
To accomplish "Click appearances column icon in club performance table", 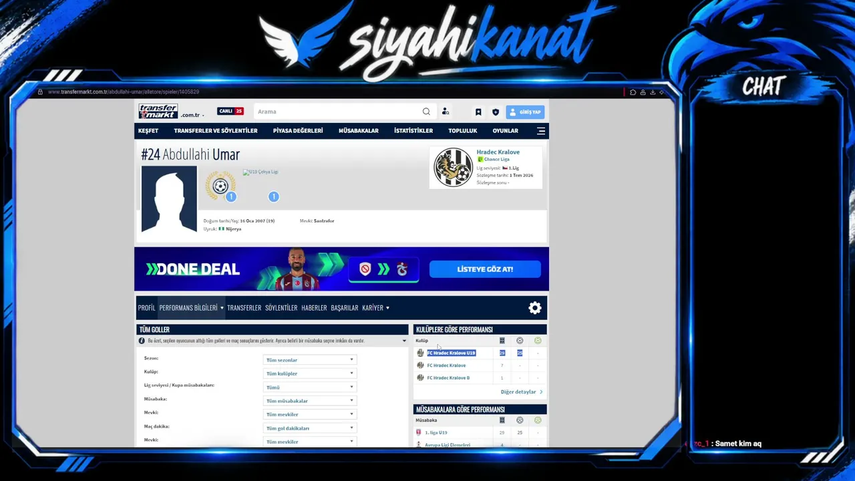I will (502, 341).
